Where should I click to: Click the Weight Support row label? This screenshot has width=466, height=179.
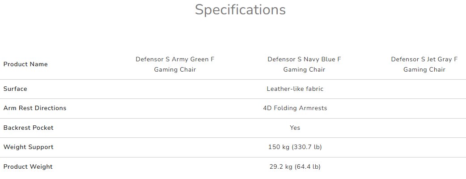pos(28,147)
